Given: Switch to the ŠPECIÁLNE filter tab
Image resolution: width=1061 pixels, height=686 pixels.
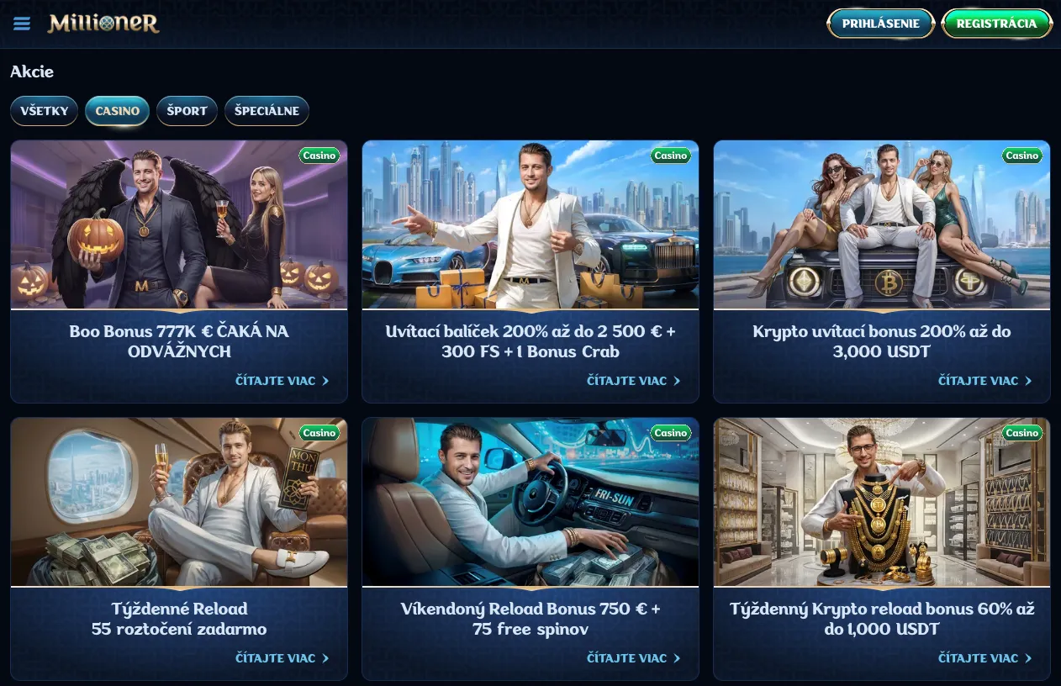Looking at the screenshot, I should click(267, 111).
